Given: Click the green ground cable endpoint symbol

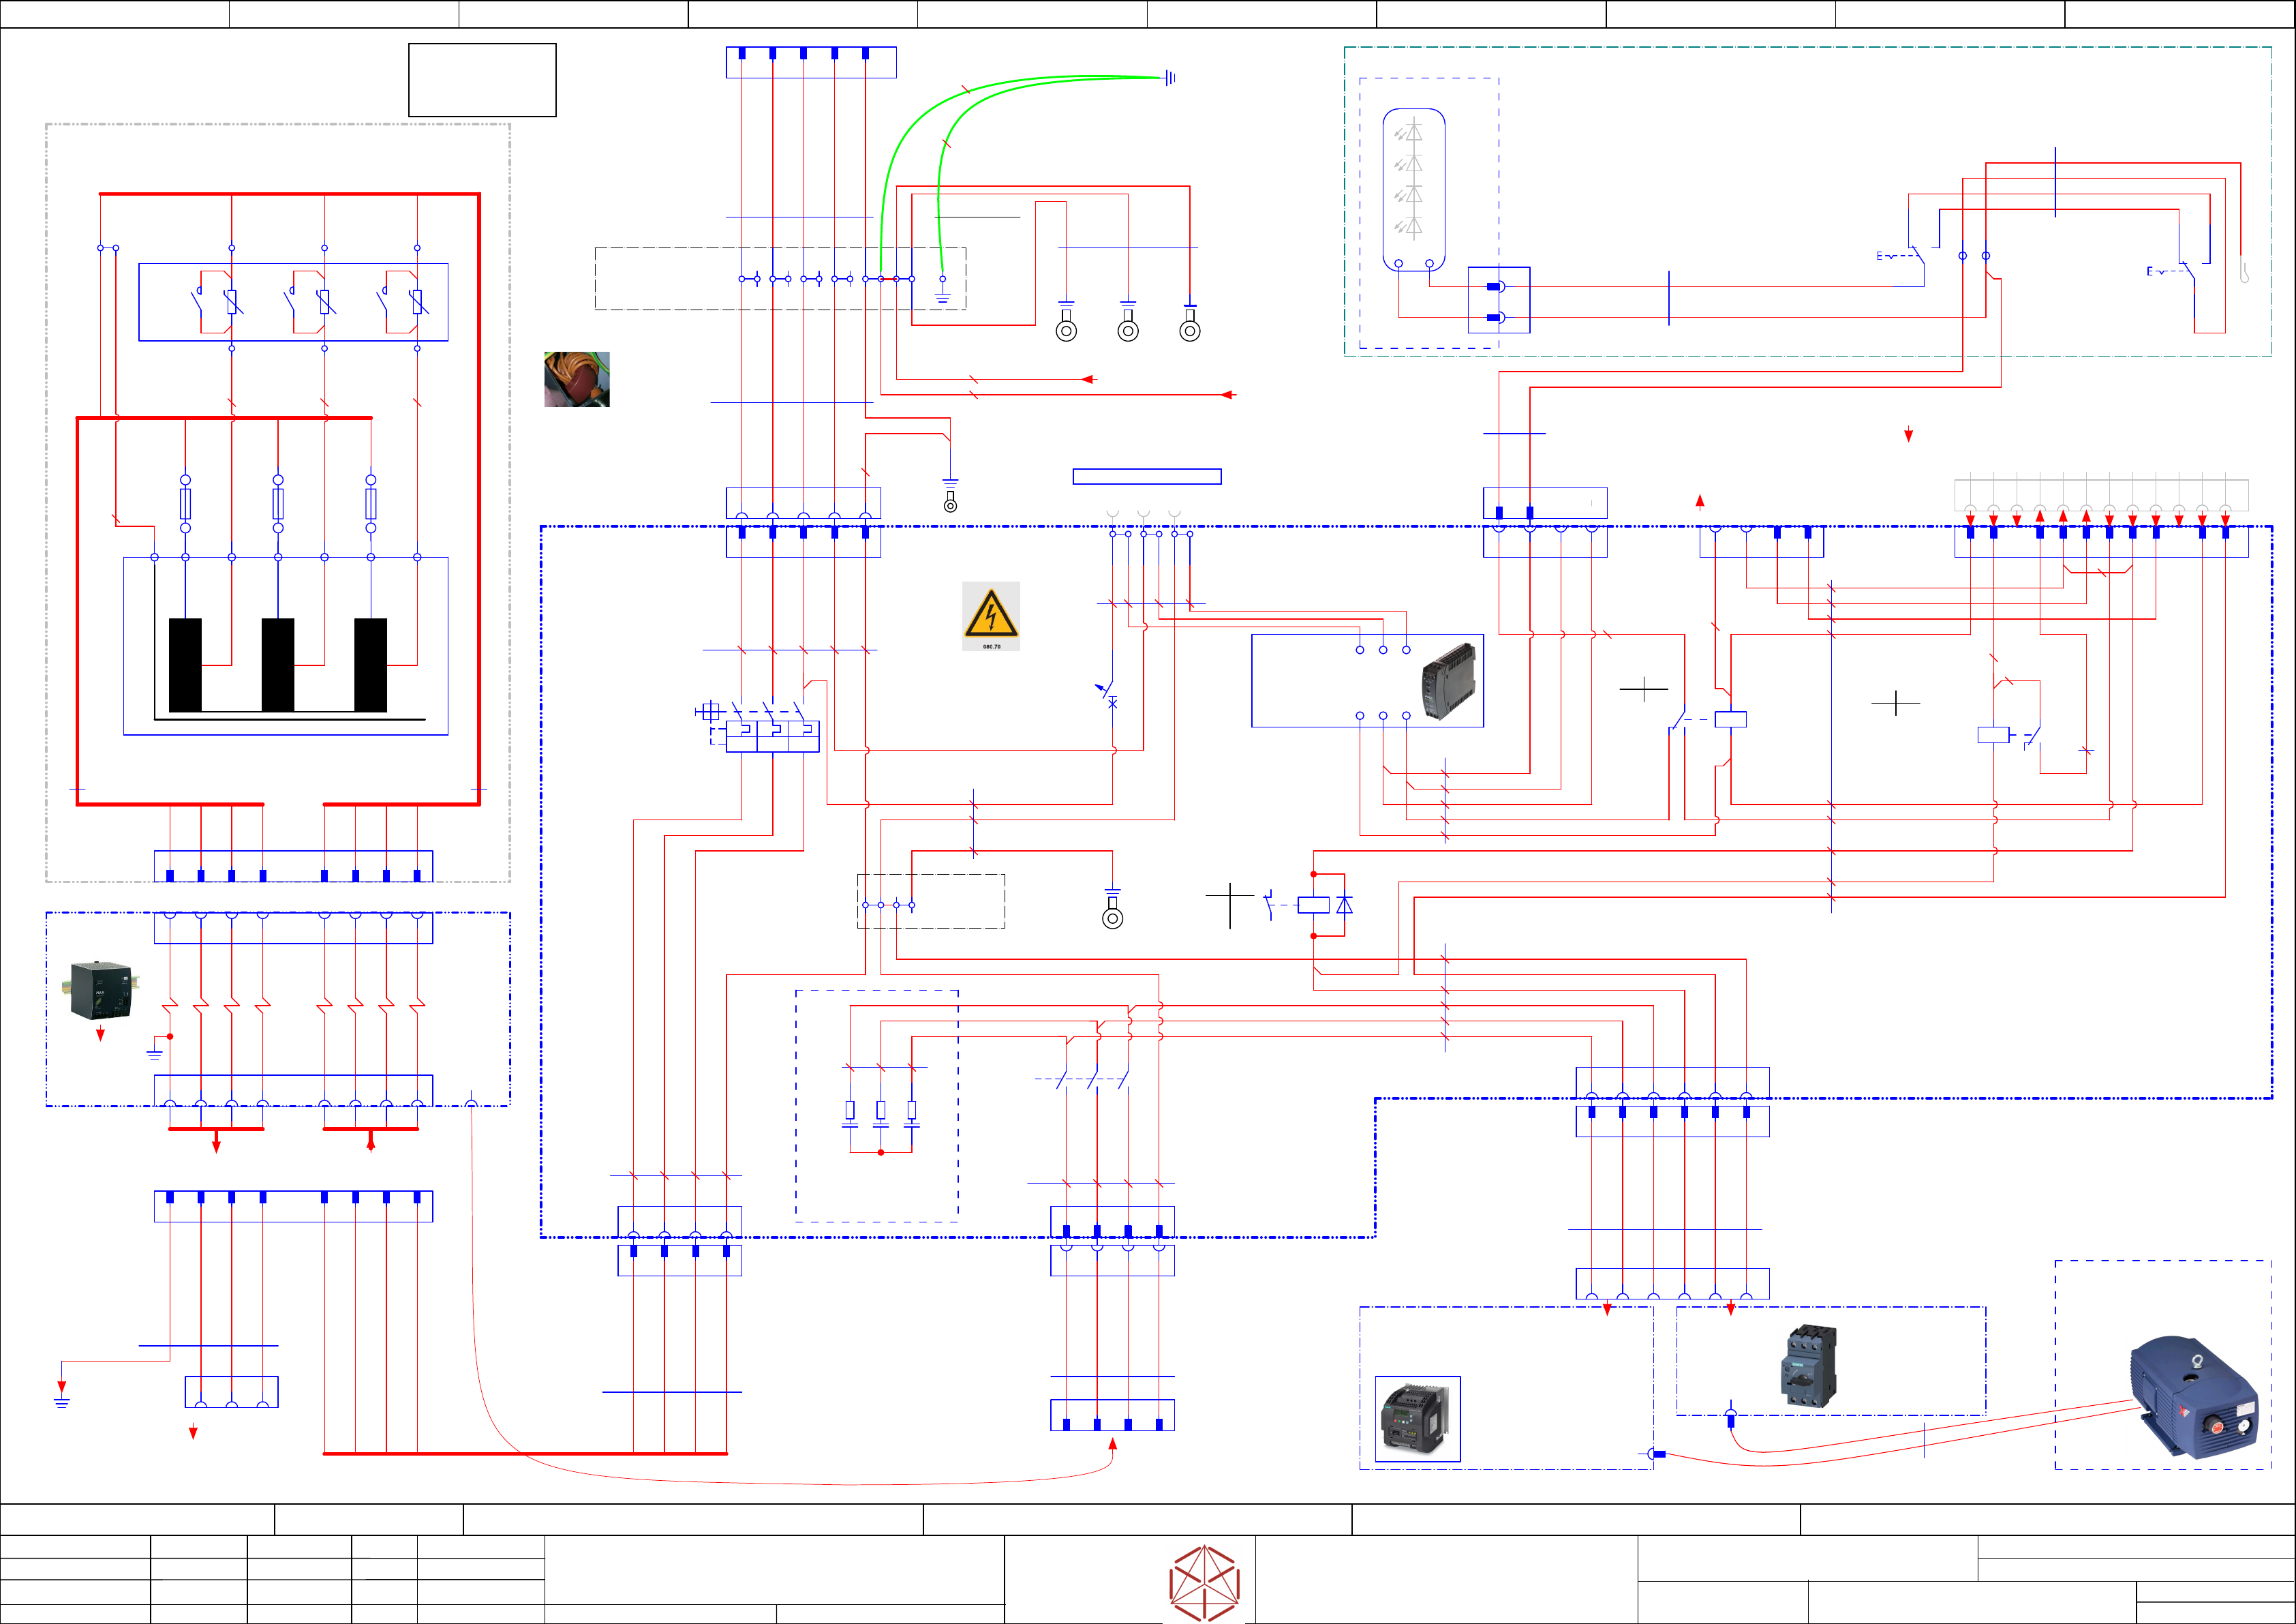Looking at the screenshot, I should (x=1169, y=77).
